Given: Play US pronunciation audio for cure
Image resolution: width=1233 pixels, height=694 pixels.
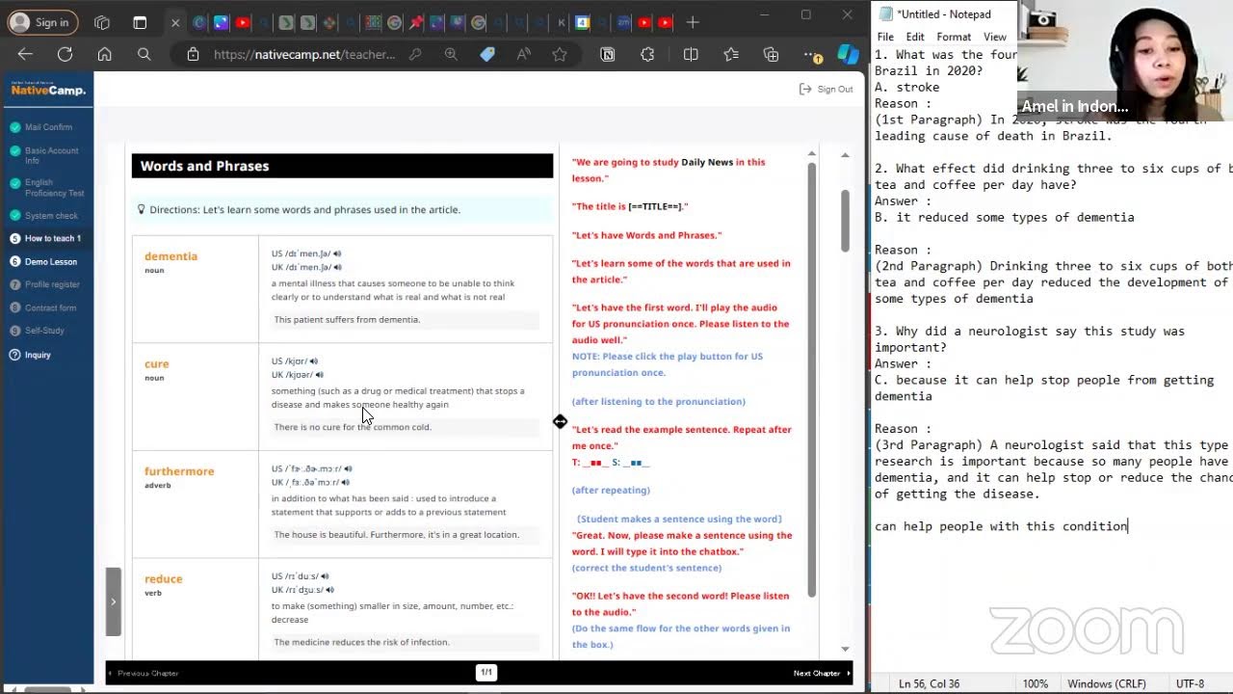Looking at the screenshot, I should (x=314, y=361).
